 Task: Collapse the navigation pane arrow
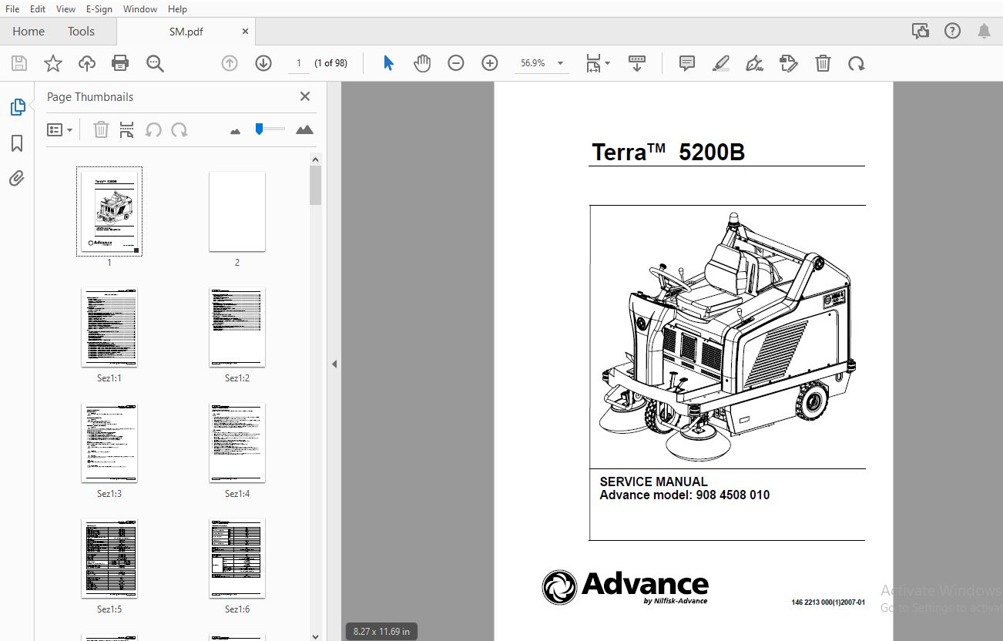pos(334,364)
